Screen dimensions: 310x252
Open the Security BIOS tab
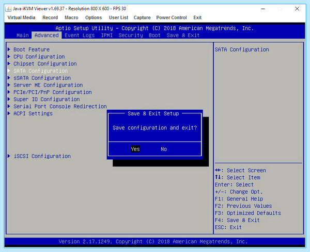(x=131, y=35)
